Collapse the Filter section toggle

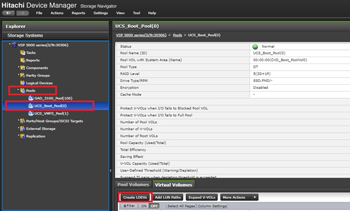(x=129, y=206)
